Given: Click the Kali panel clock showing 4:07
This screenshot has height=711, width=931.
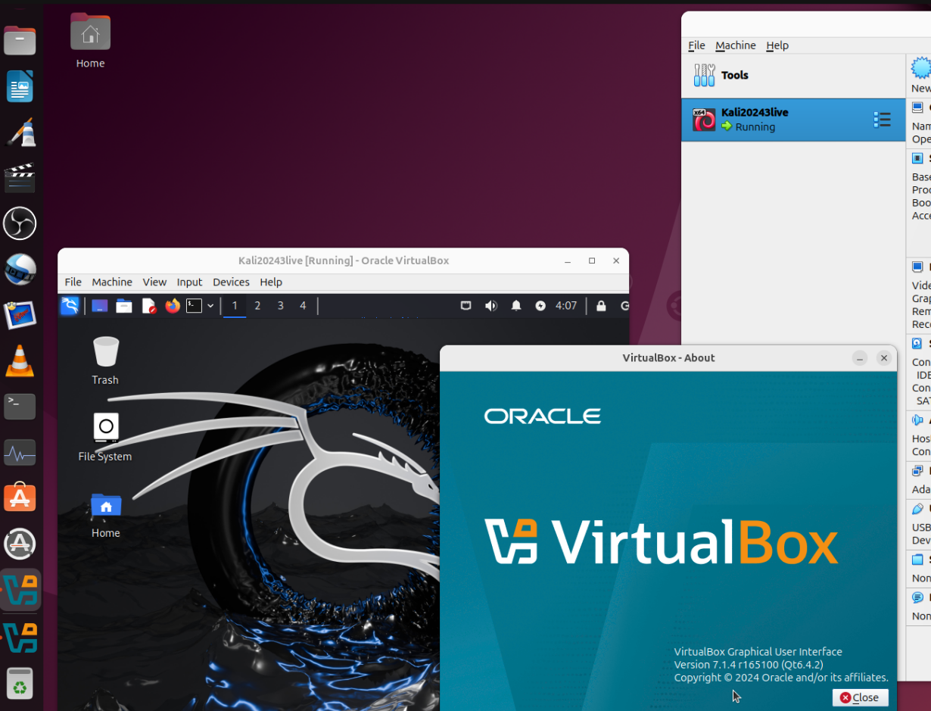Looking at the screenshot, I should (566, 306).
